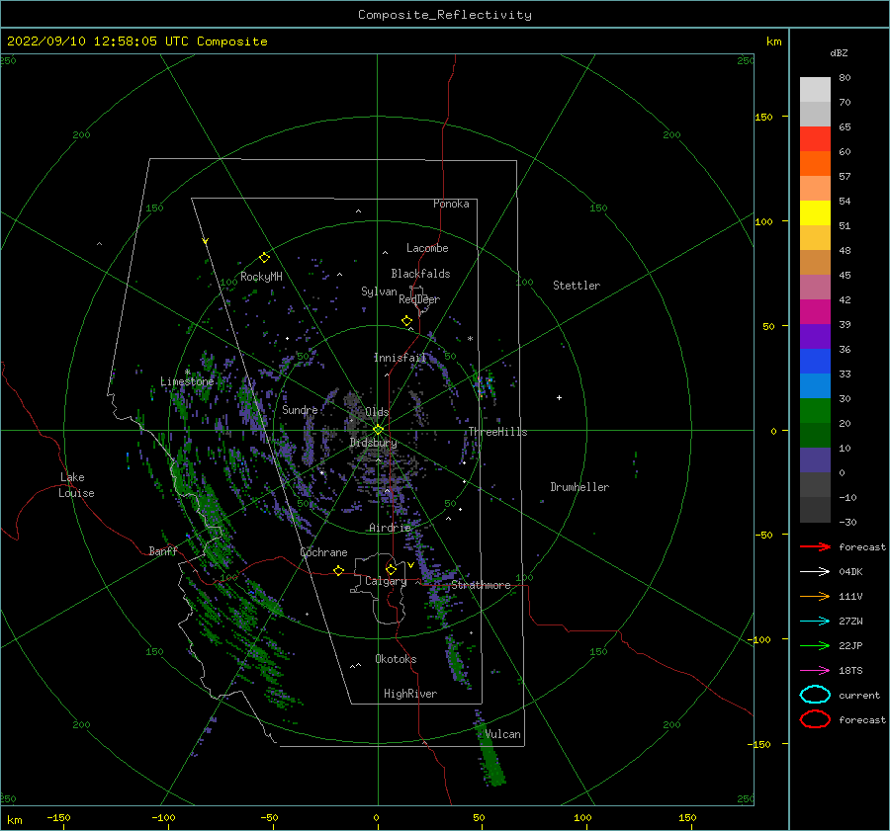The height and width of the screenshot is (831, 890).
Task: Click the yellow diamond marker beside RockyMH
Action: click(264, 258)
